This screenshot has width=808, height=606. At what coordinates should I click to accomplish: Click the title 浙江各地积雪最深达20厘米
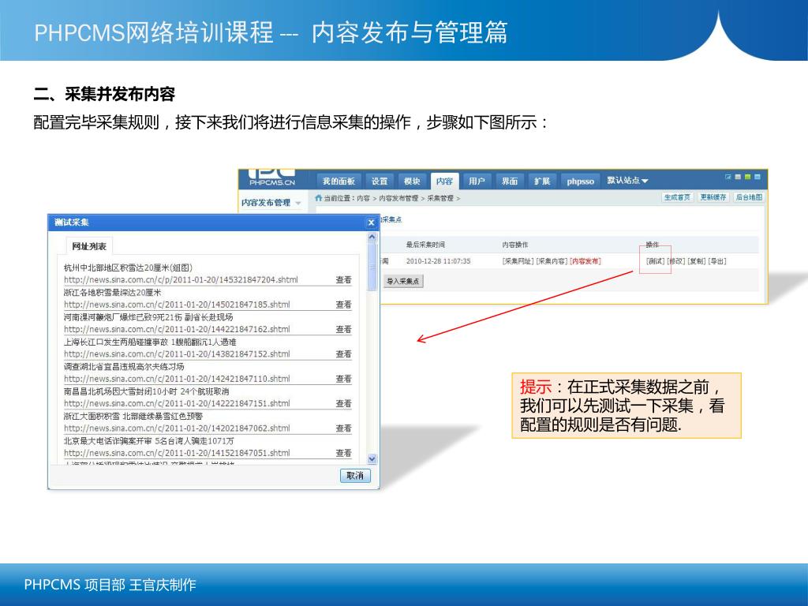[x=112, y=293]
